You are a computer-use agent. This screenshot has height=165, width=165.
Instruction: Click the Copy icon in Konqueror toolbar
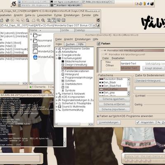23,20
